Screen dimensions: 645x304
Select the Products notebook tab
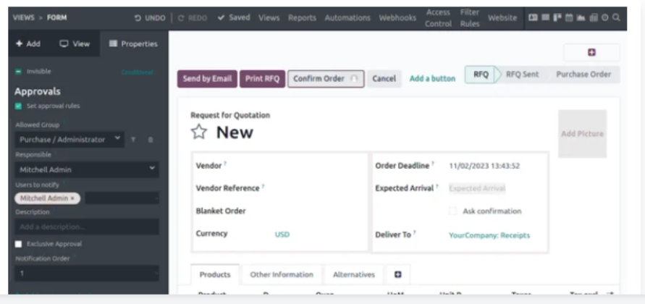coord(215,274)
